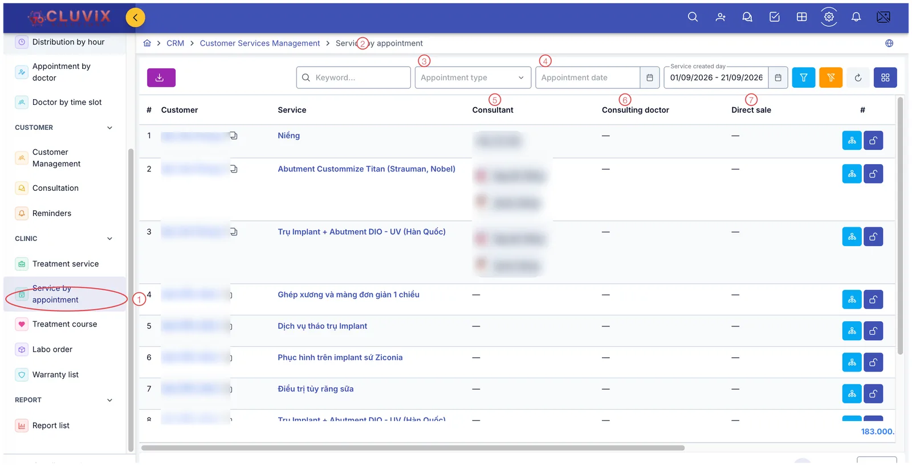Click the vertical table scrollbar

901,226
